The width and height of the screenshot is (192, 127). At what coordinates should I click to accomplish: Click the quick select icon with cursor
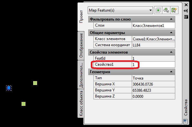pyautogui.click(x=166, y=10)
